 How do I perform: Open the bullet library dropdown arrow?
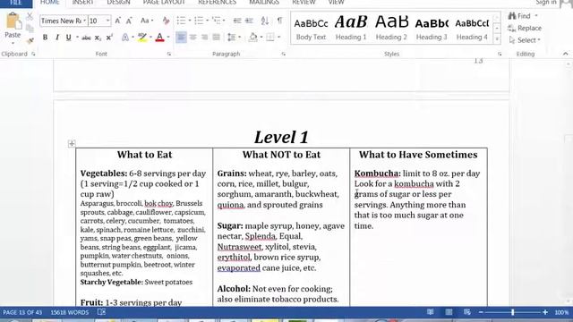pos(189,21)
